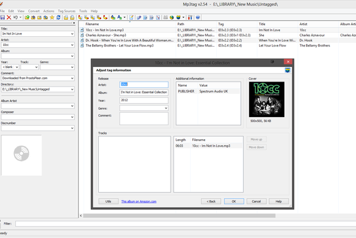Open the Title field dropdown in tag panel

[72, 34]
